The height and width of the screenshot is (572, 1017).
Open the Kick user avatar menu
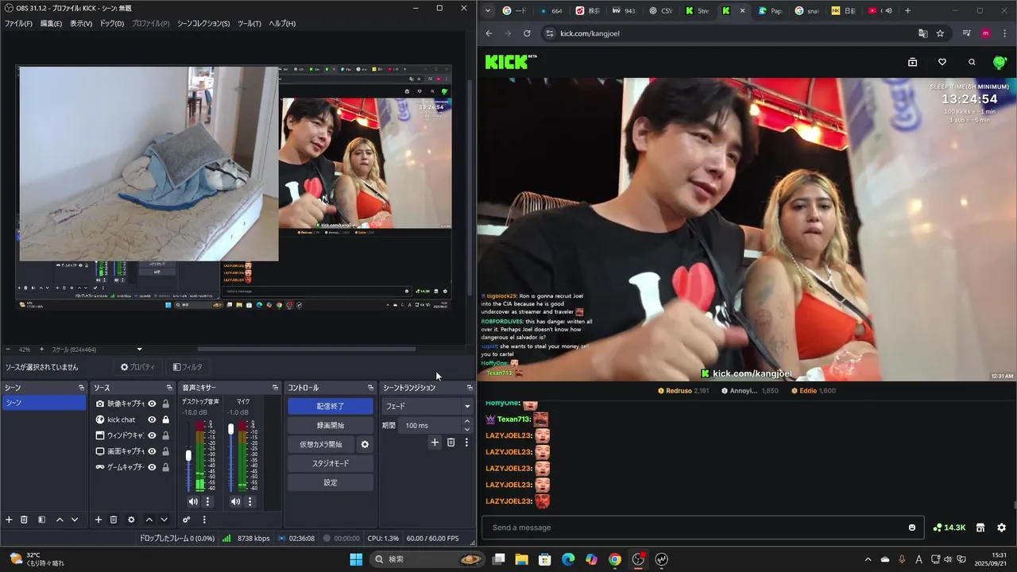point(1000,62)
